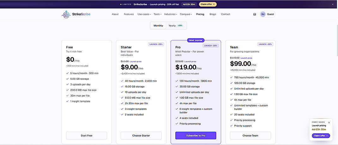Open the Industries dropdown
This screenshot has width=338, height=145.
click(x=171, y=14)
